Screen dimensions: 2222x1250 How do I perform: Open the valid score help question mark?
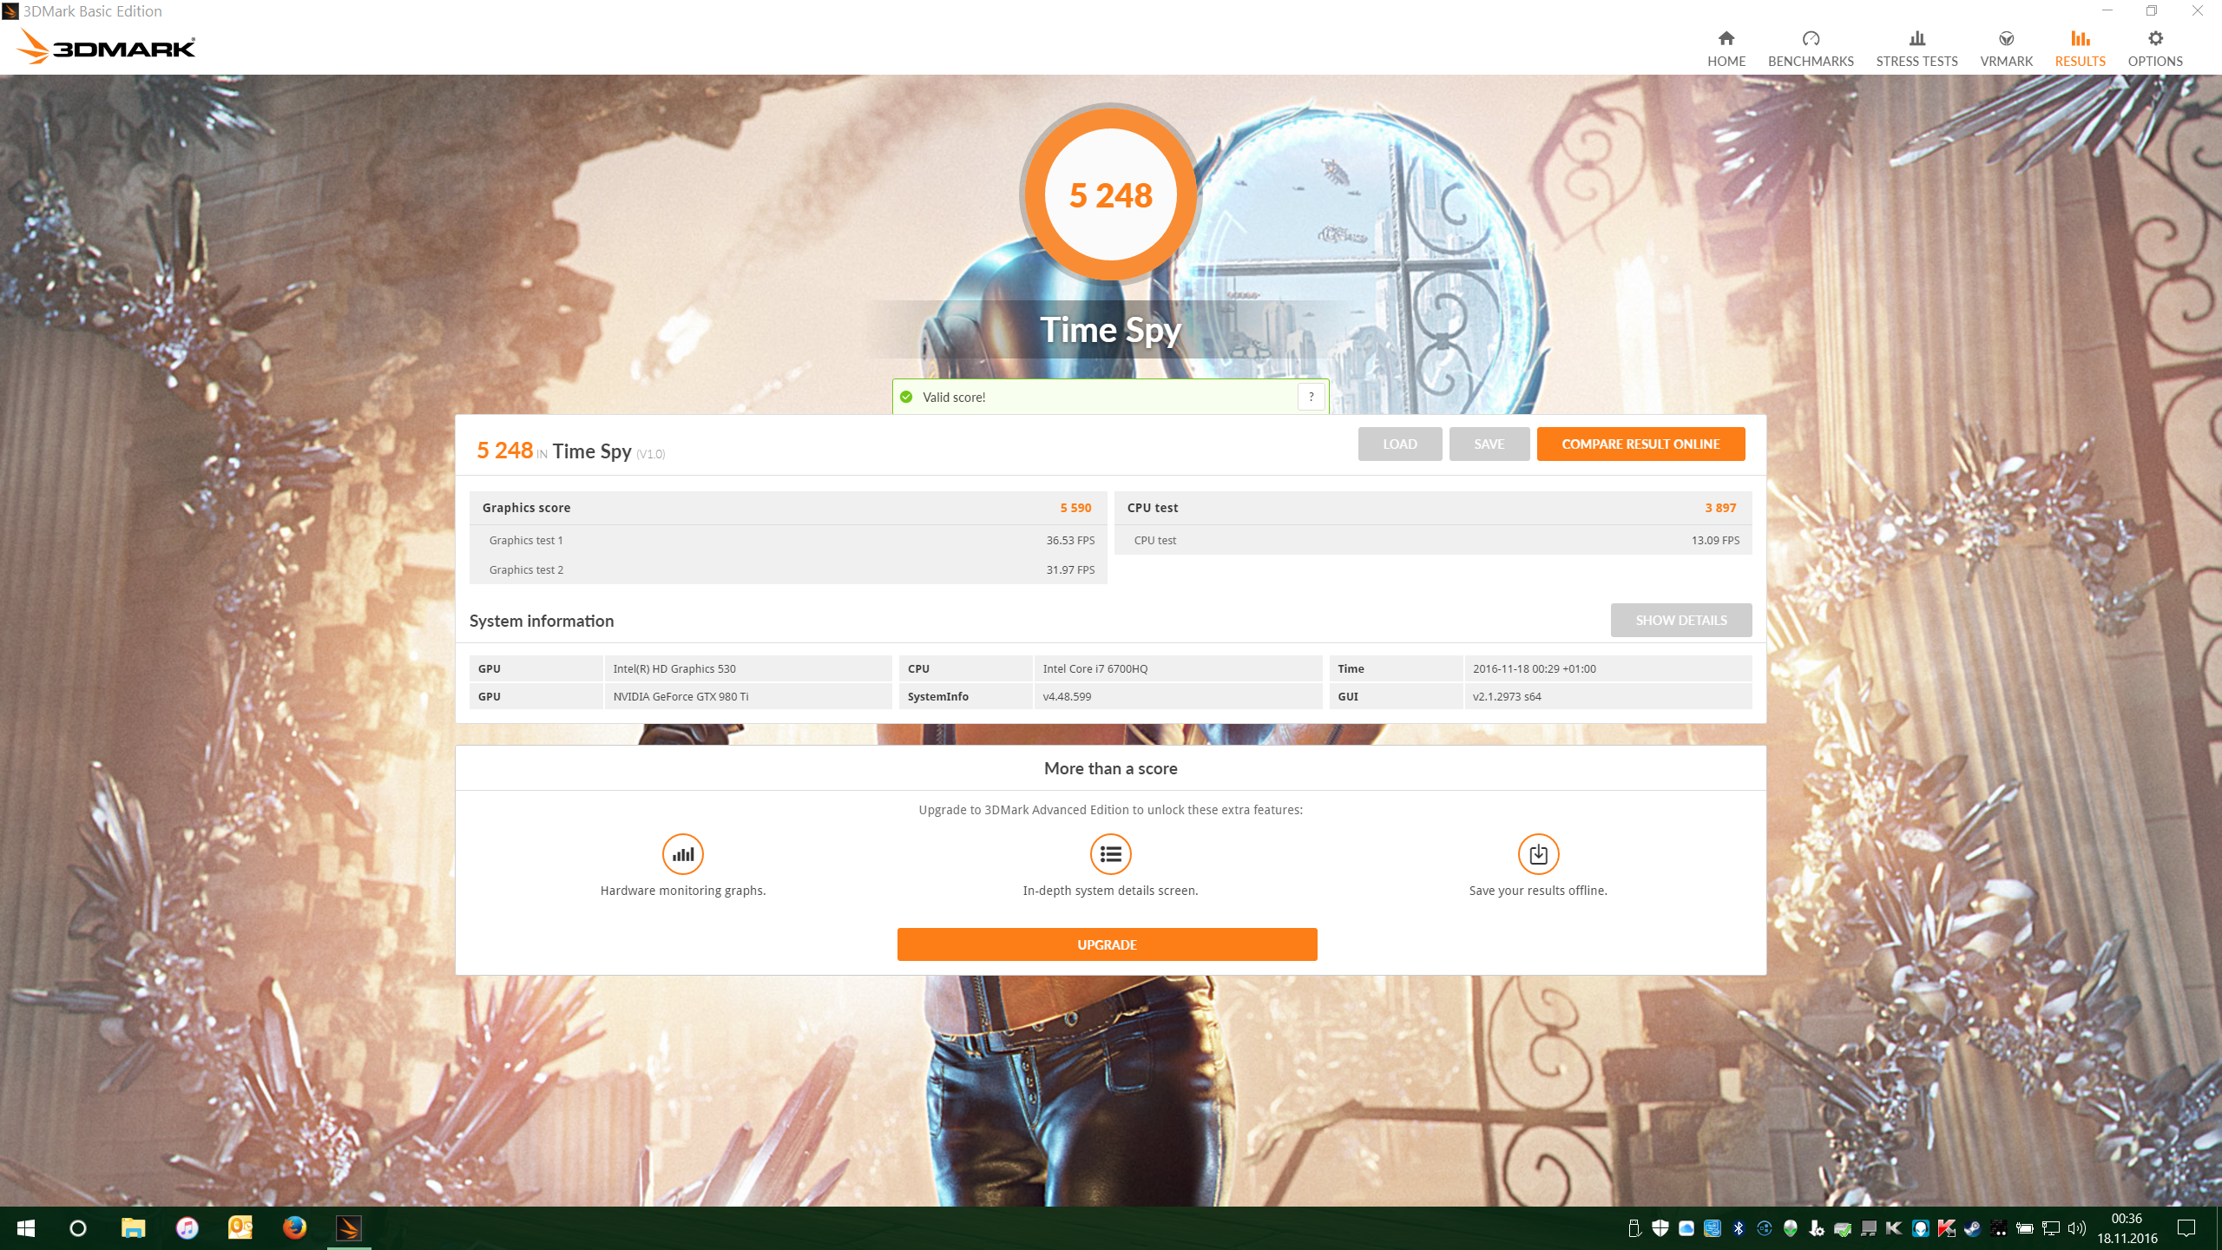[x=1311, y=397]
